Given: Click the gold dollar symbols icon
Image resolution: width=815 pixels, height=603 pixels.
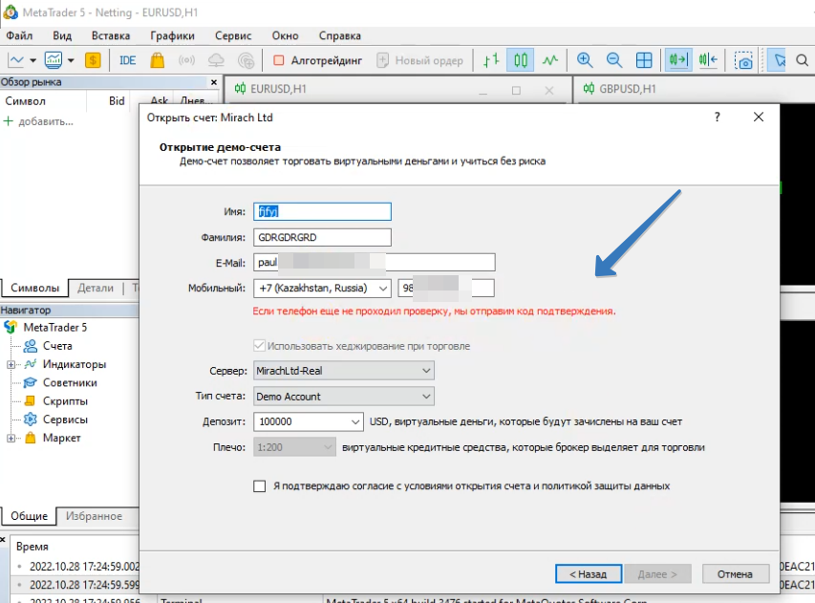Looking at the screenshot, I should click(x=93, y=60).
